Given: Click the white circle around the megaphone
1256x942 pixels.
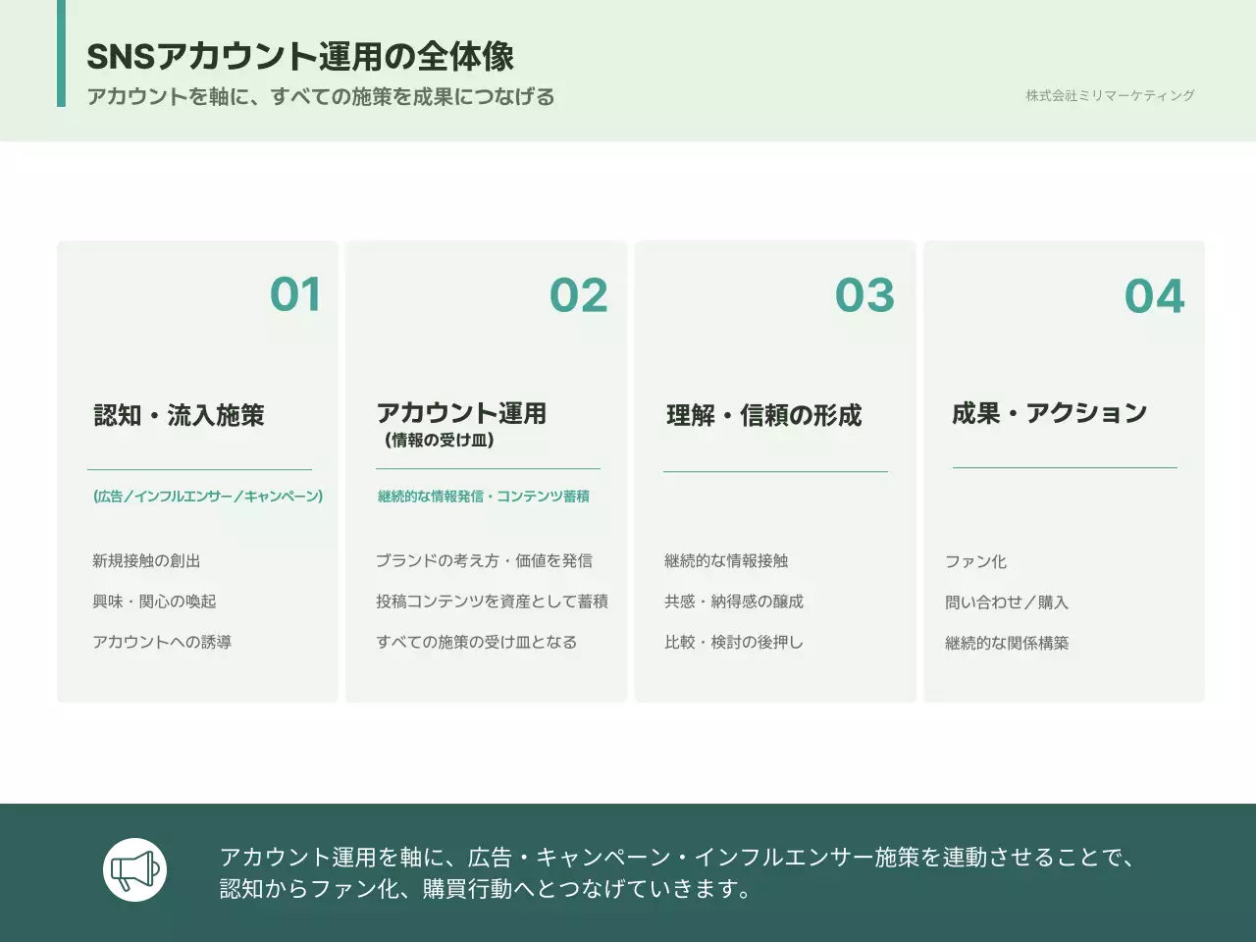Looking at the screenshot, I should tap(136, 869).
